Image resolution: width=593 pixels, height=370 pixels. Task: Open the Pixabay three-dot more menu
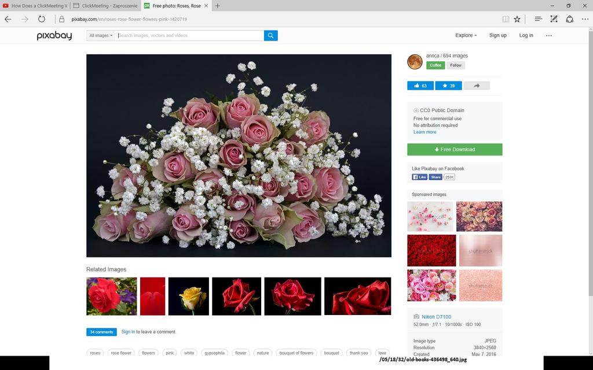[549, 35]
